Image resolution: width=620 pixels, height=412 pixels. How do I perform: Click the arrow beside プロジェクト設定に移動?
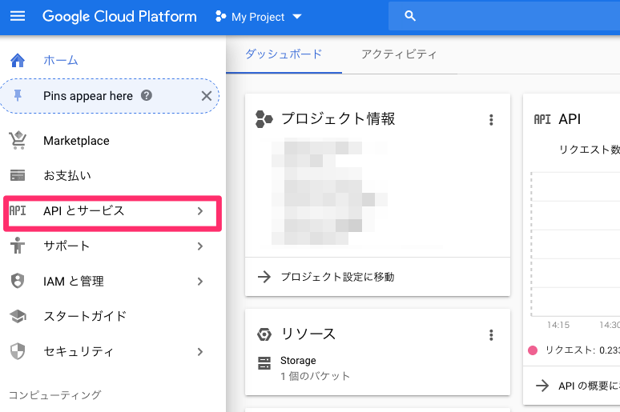point(264,277)
